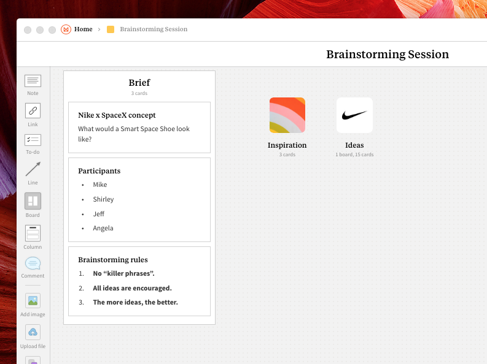Go to Home in the breadcrumb

pos(84,29)
